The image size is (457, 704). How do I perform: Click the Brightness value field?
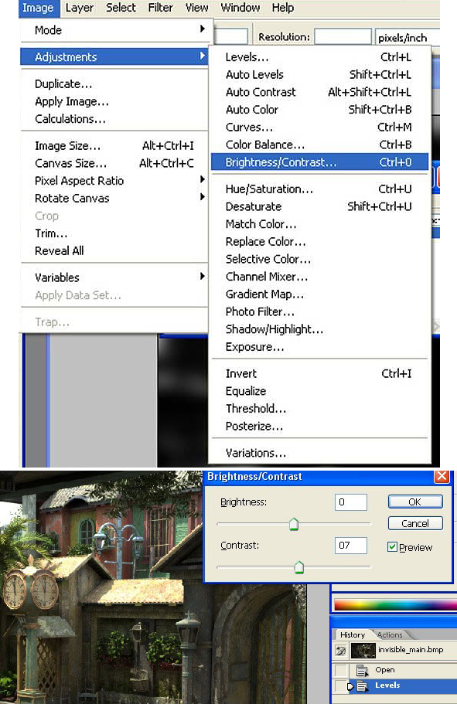pos(351,502)
